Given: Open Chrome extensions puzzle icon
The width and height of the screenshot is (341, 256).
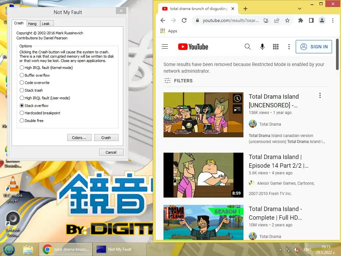Looking at the screenshot, I should click(301, 20).
